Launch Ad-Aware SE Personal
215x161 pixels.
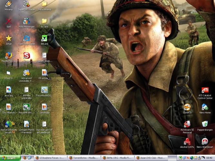click(187, 124)
